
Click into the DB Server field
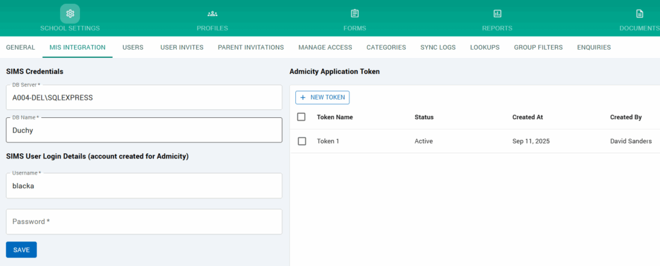[x=144, y=98]
